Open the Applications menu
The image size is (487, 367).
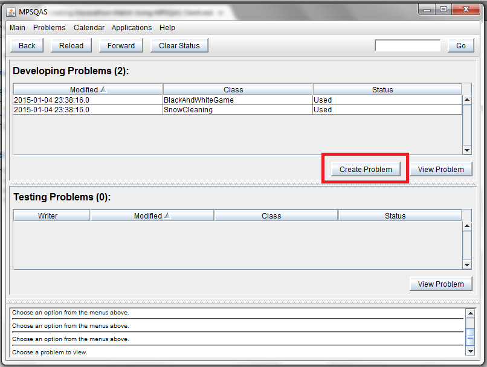(x=132, y=28)
